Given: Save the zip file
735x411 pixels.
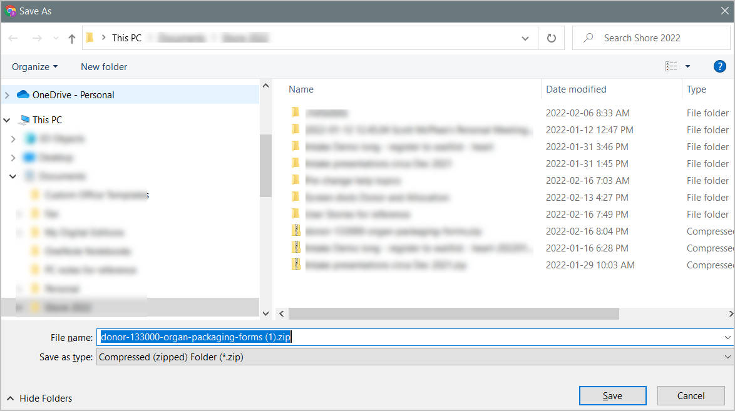Looking at the screenshot, I should (x=612, y=395).
